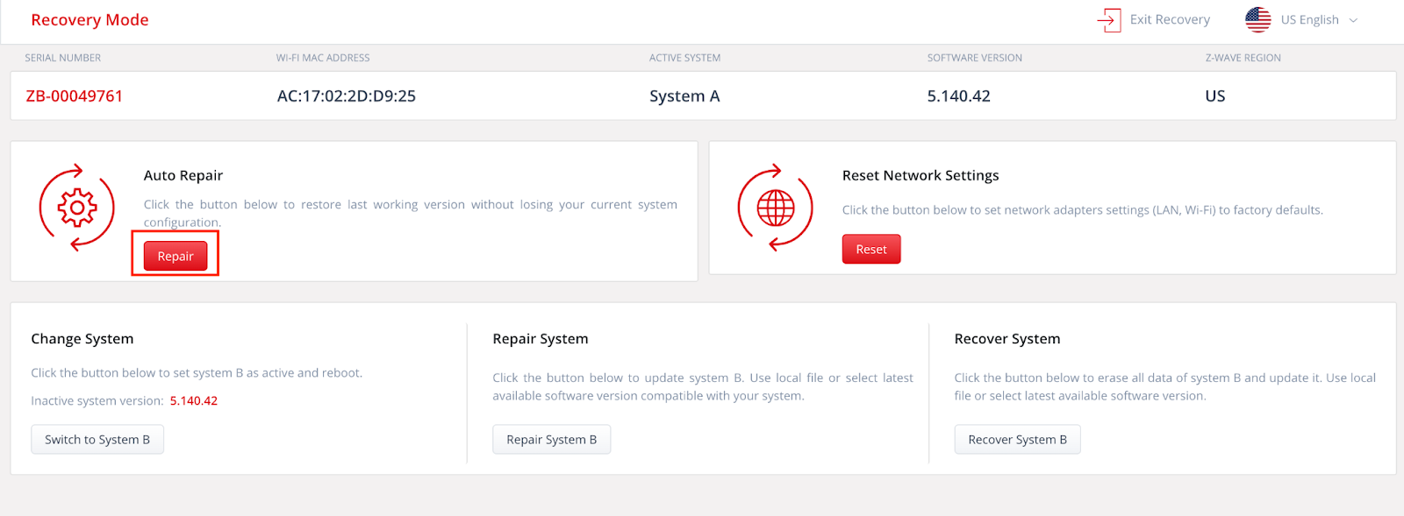
Task: Click software version 5.140.42 in header row
Action: pyautogui.click(x=959, y=96)
